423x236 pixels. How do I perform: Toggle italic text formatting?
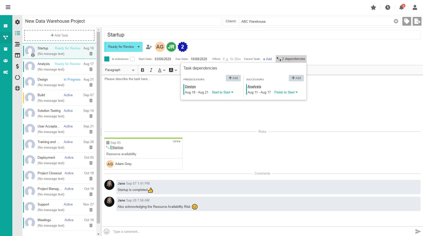(x=151, y=70)
